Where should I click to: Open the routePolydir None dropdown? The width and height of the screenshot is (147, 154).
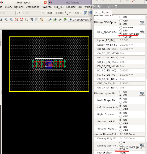[132, 152]
